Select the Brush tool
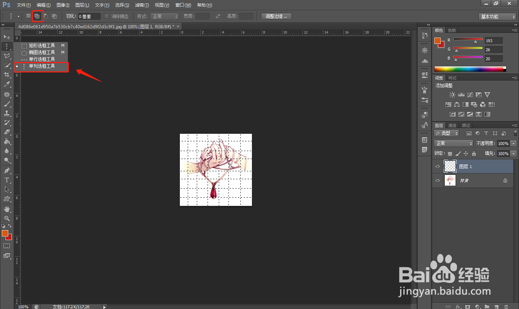519x309 pixels. (6, 104)
